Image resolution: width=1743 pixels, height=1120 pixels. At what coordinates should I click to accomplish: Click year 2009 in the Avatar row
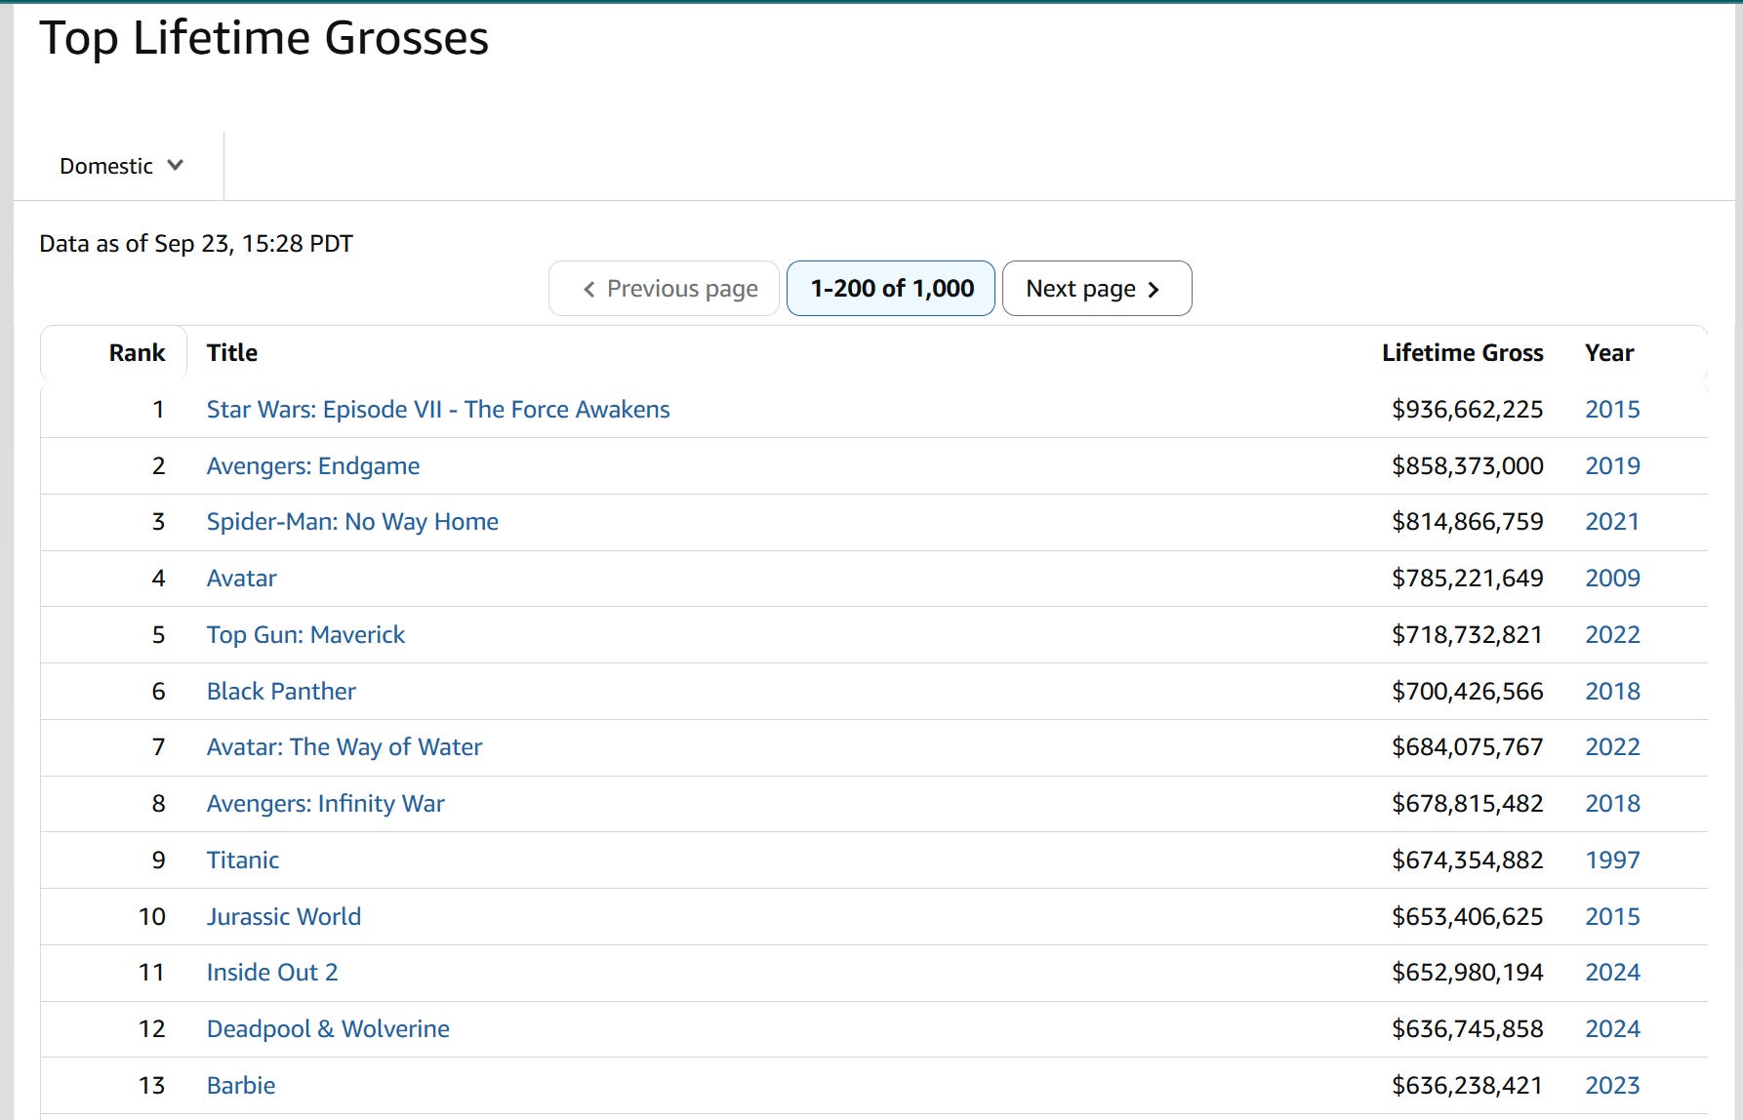click(x=1612, y=579)
